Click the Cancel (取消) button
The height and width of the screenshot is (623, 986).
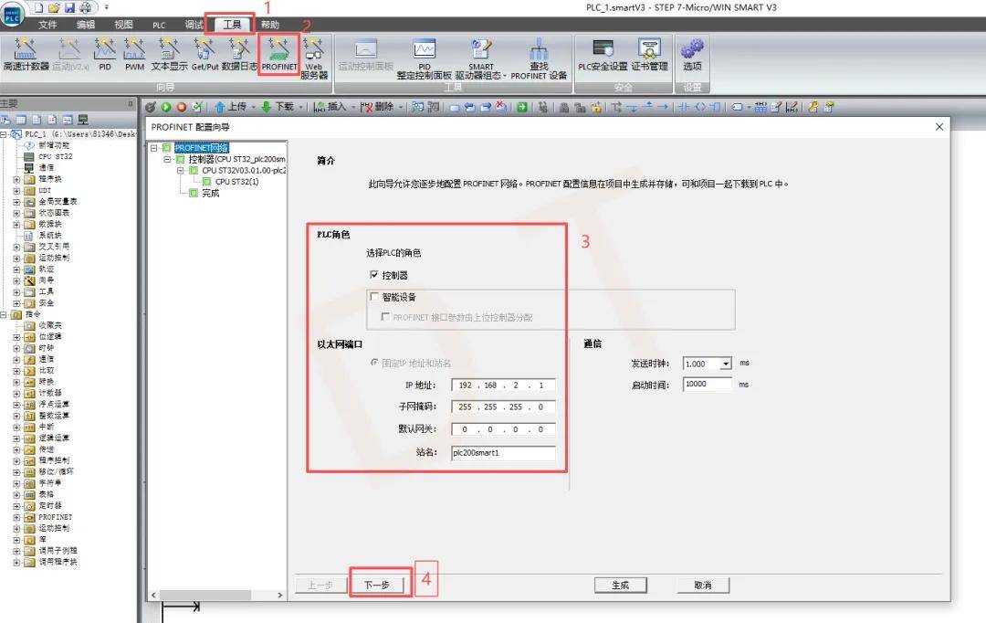(x=703, y=586)
